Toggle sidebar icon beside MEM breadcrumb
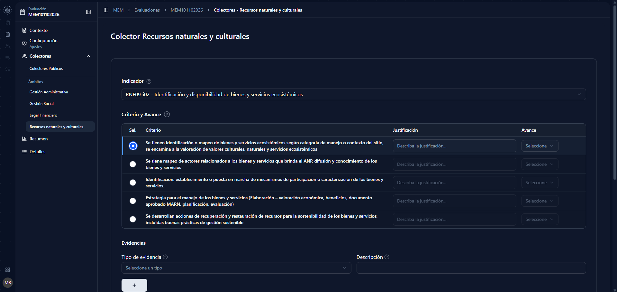This screenshot has width=617, height=292. pos(106,10)
